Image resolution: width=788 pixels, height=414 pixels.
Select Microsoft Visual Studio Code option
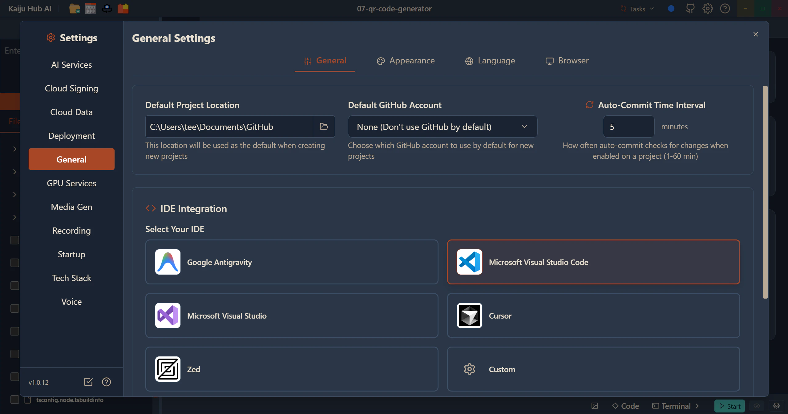[x=593, y=262]
